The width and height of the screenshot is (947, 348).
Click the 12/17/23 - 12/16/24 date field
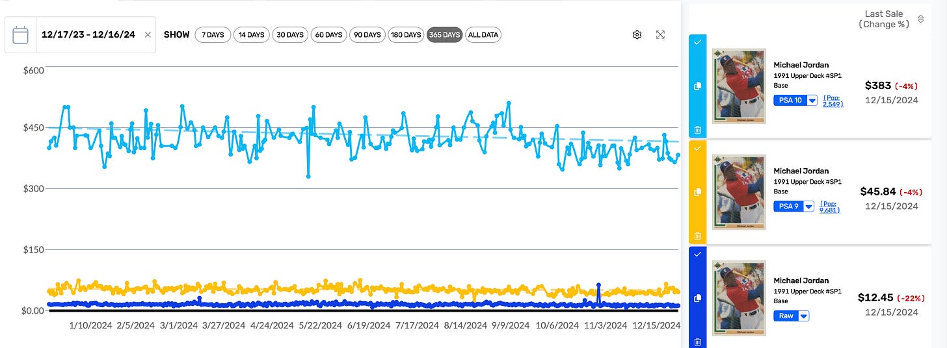(88, 35)
